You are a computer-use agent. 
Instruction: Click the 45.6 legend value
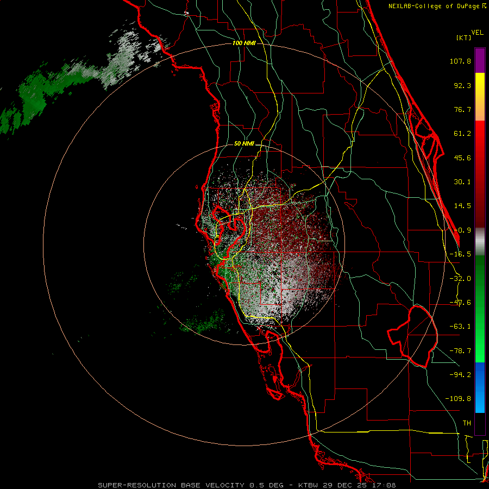click(x=462, y=158)
